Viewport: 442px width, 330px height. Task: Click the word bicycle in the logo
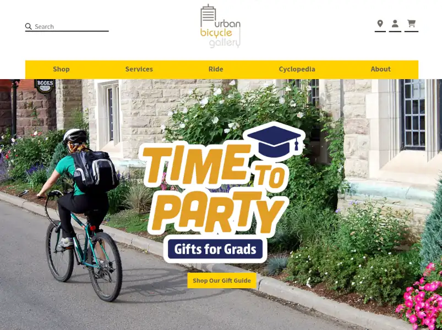click(216, 33)
